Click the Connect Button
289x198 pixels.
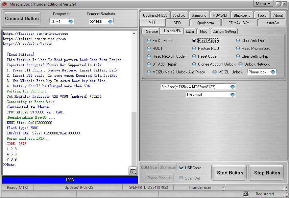click(x=22, y=18)
